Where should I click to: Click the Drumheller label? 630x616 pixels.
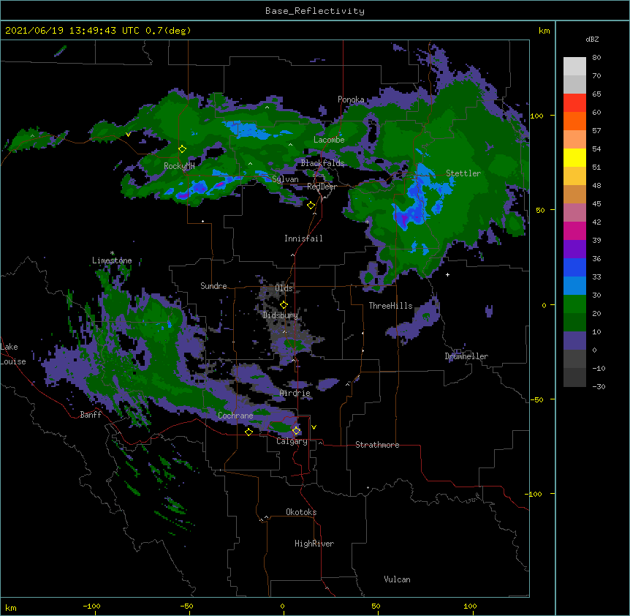point(466,356)
